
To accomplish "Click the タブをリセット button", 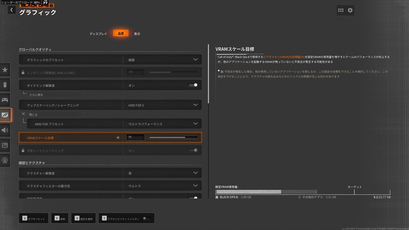I will [x=34, y=218].
